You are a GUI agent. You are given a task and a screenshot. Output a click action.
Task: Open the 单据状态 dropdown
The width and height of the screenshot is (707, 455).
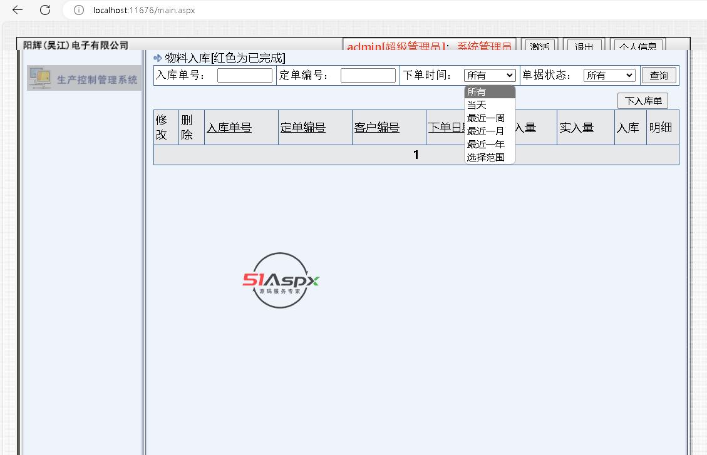coord(609,75)
